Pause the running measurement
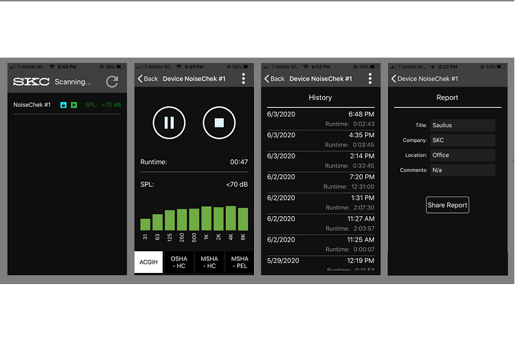 tap(169, 123)
